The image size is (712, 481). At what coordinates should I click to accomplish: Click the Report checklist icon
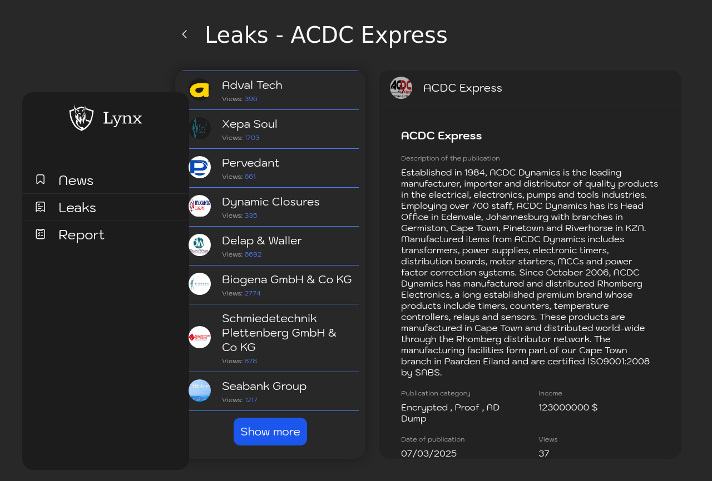pyautogui.click(x=41, y=234)
